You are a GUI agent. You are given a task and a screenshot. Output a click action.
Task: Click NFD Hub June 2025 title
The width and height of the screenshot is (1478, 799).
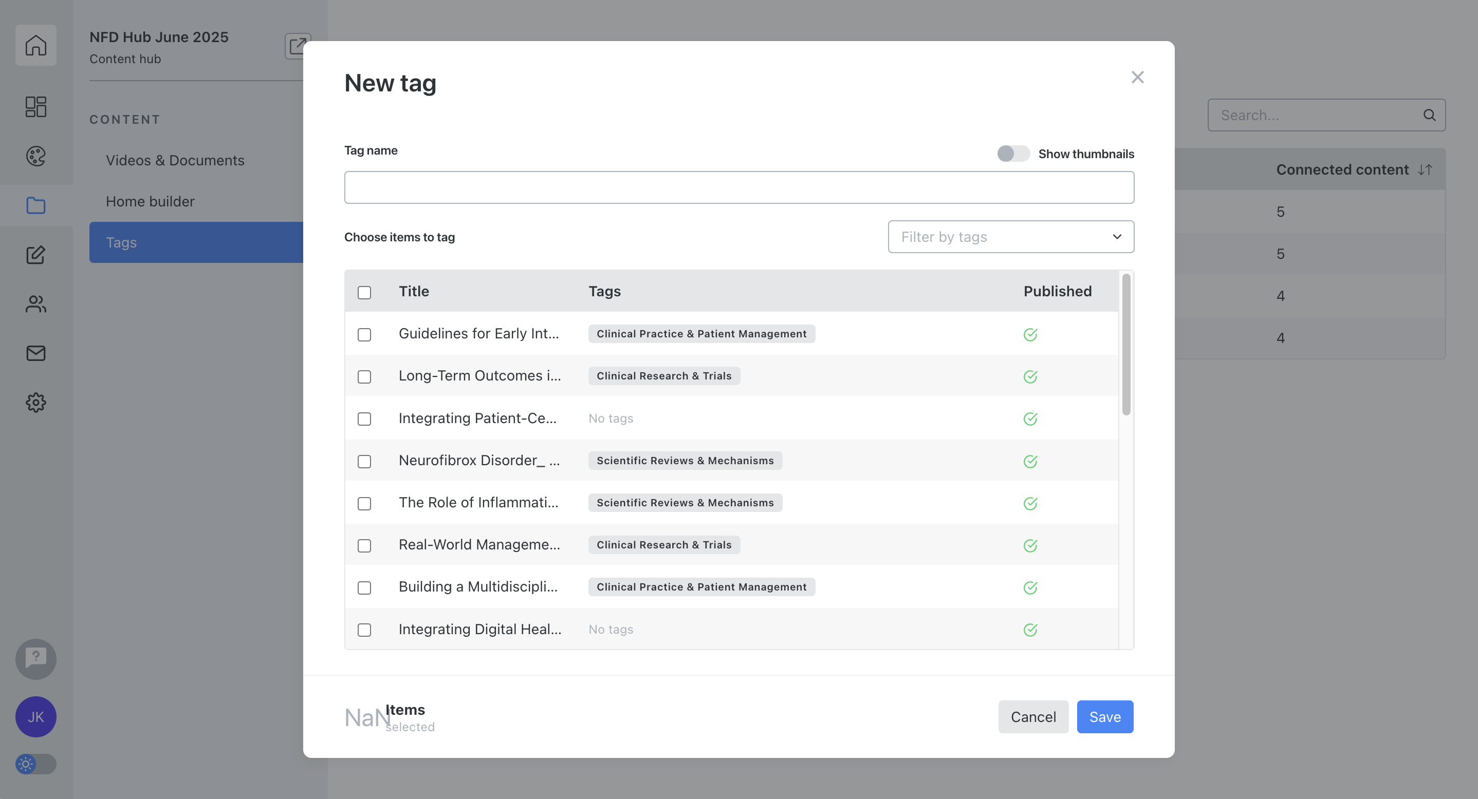(x=159, y=36)
